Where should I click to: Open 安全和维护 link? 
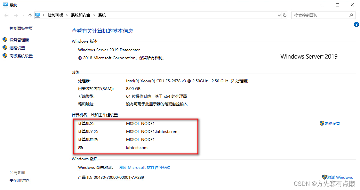pos(19,181)
